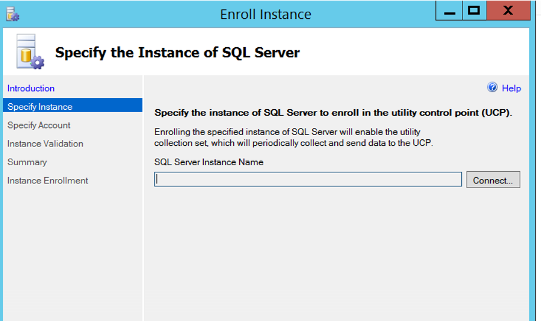Select Specify Account in the sidebar
Image resolution: width=541 pixels, height=321 pixels.
[x=38, y=125]
